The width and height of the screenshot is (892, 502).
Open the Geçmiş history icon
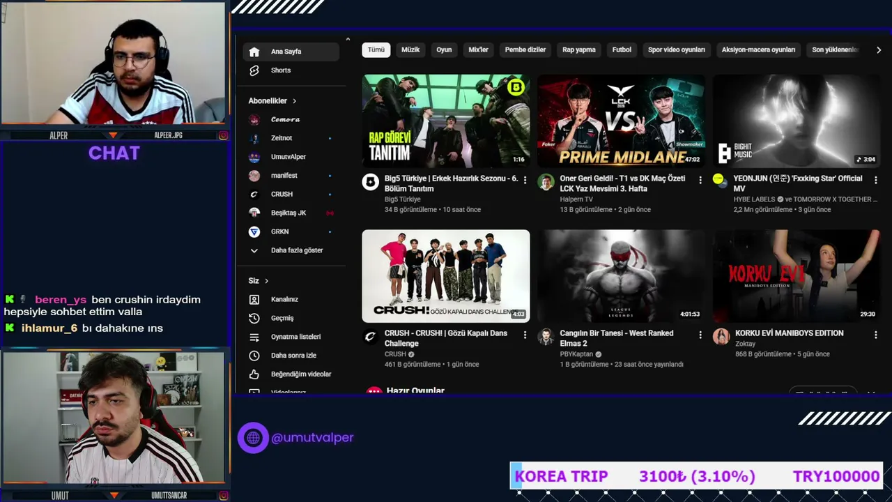[x=254, y=318]
